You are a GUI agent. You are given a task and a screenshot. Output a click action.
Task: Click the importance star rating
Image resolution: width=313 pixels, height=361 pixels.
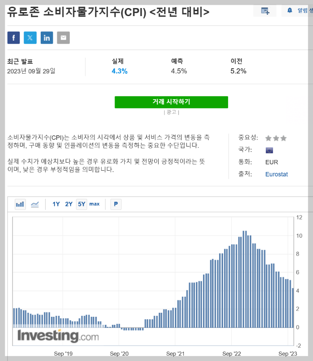click(276, 138)
